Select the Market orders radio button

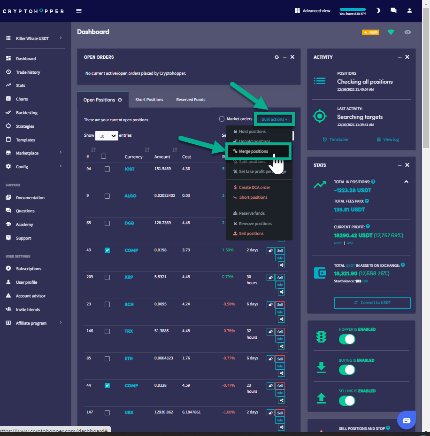point(222,119)
